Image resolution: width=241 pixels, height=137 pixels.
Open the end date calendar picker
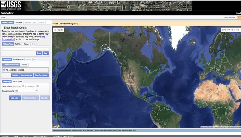click(x=37, y=86)
